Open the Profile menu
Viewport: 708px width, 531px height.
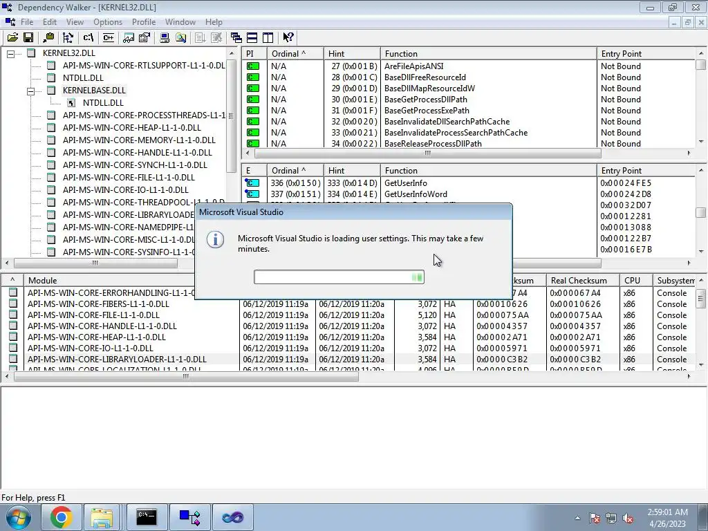(144, 22)
